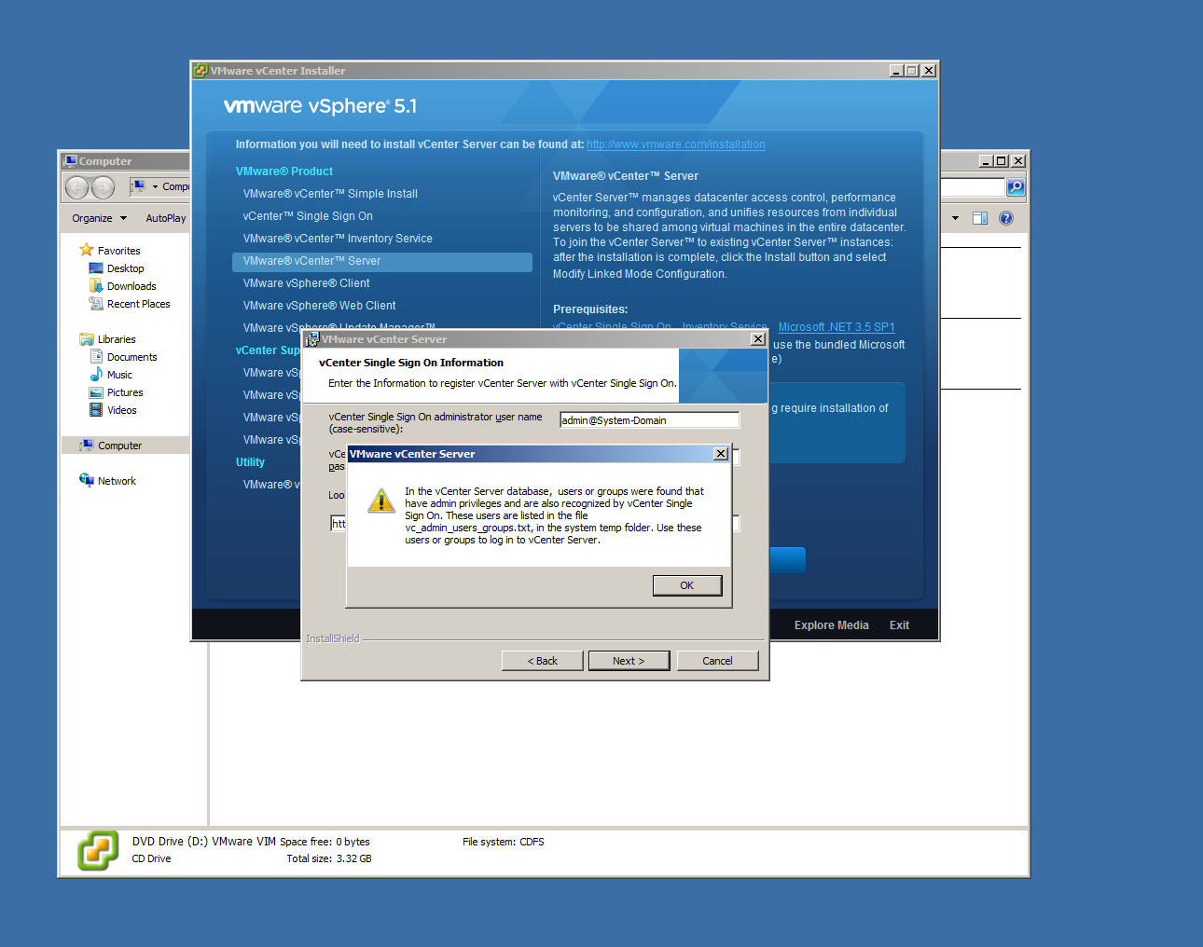The image size is (1203, 947).
Task: Open Explorer help via question mark icon
Action: [x=1005, y=218]
